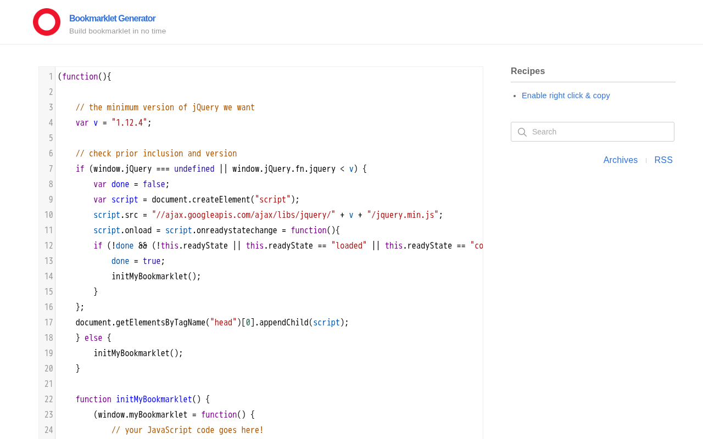The image size is (703, 439).
Task: Click the Recipes sidebar heading
Action: pos(528,71)
